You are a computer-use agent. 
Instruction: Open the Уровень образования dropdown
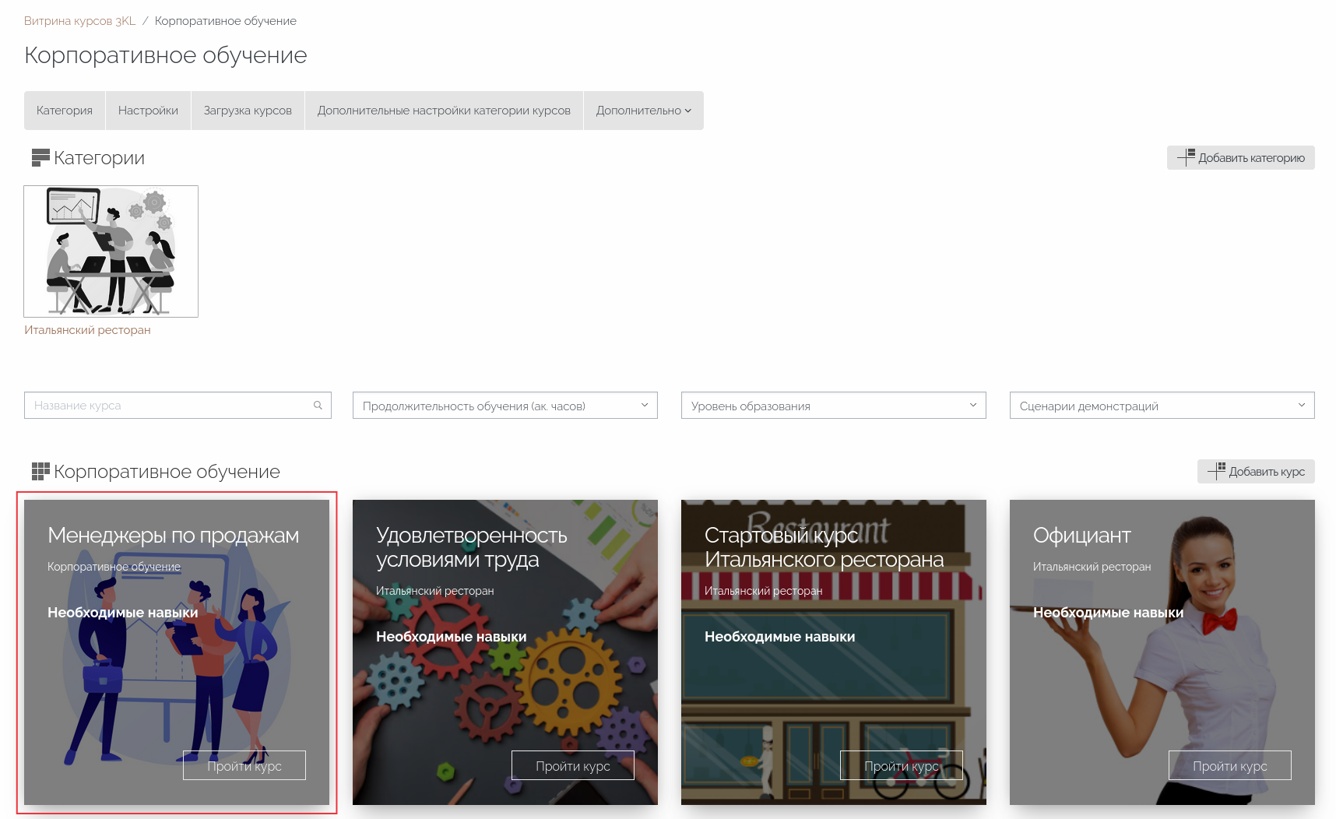point(833,406)
